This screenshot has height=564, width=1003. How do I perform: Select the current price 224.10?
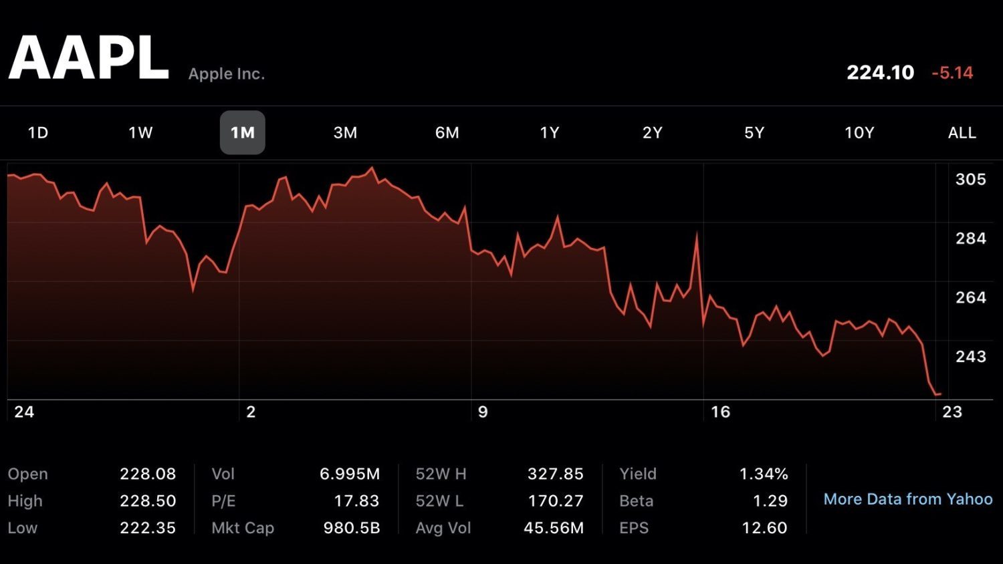pyautogui.click(x=881, y=72)
